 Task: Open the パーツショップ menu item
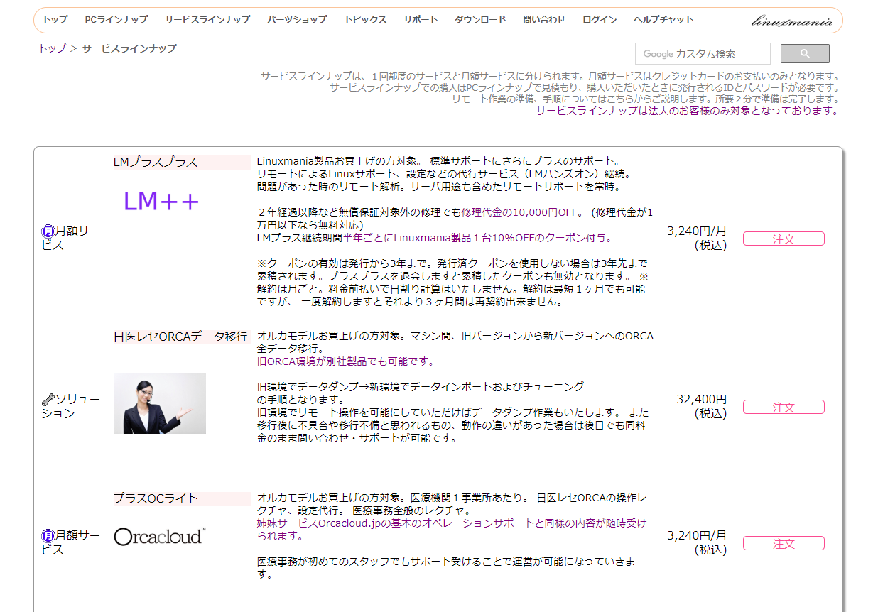click(297, 20)
